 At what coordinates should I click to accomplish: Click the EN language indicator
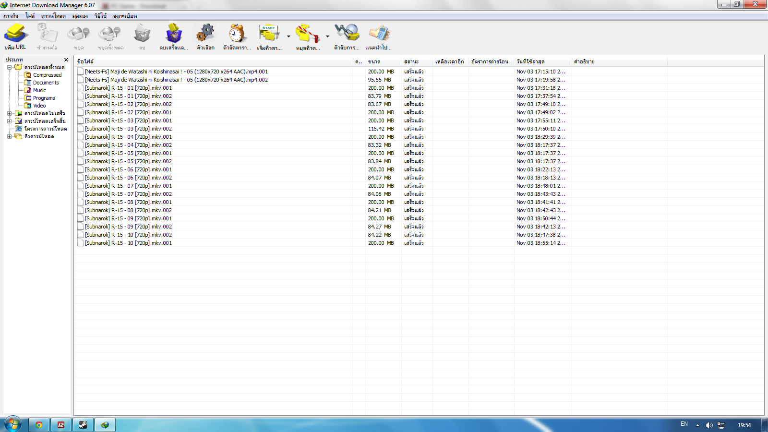(x=684, y=424)
